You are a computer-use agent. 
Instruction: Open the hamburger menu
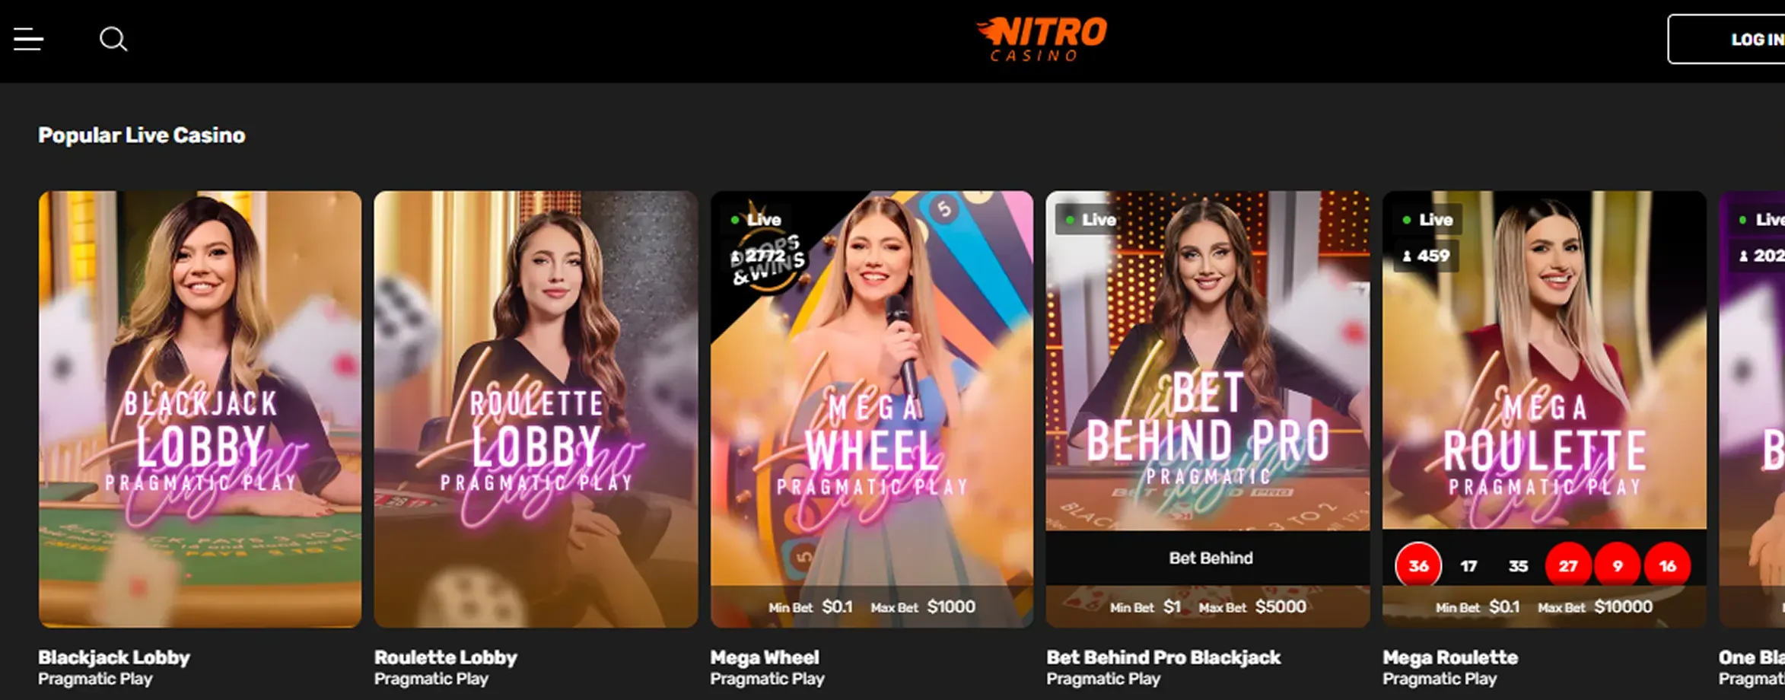(28, 39)
